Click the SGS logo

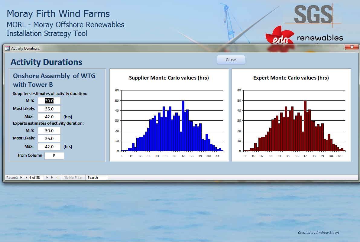pyautogui.click(x=313, y=15)
